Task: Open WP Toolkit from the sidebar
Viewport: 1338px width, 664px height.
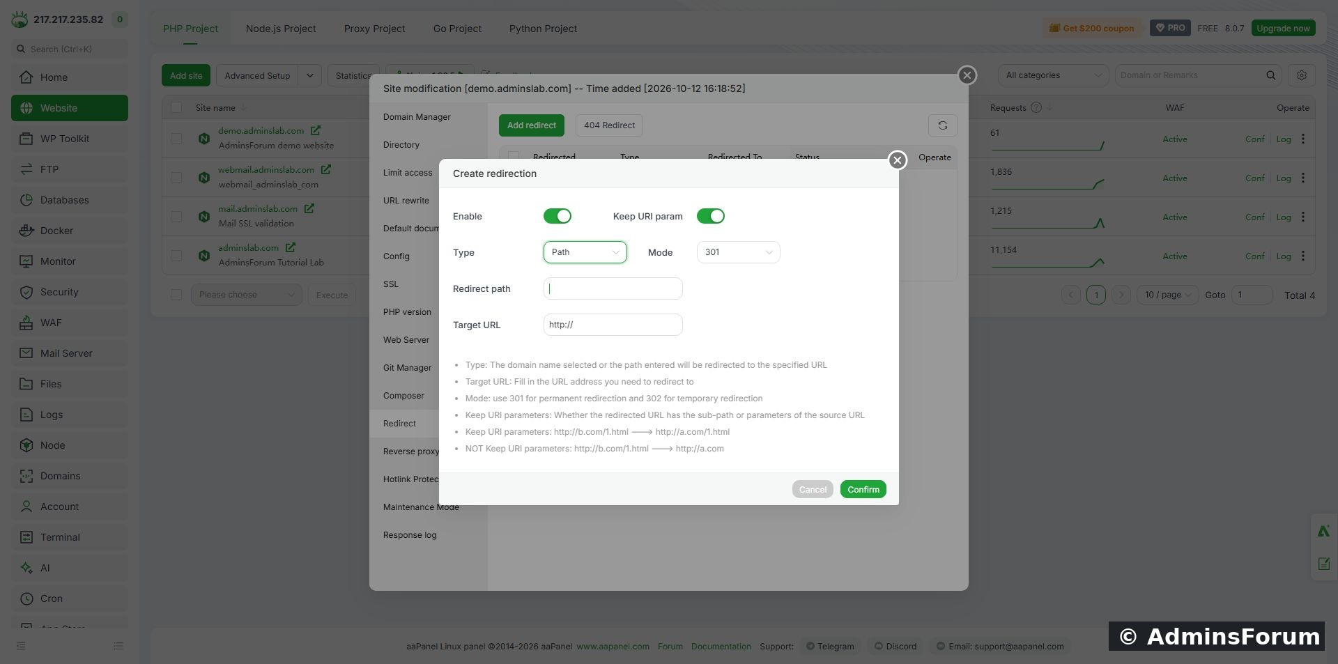Action: point(70,139)
